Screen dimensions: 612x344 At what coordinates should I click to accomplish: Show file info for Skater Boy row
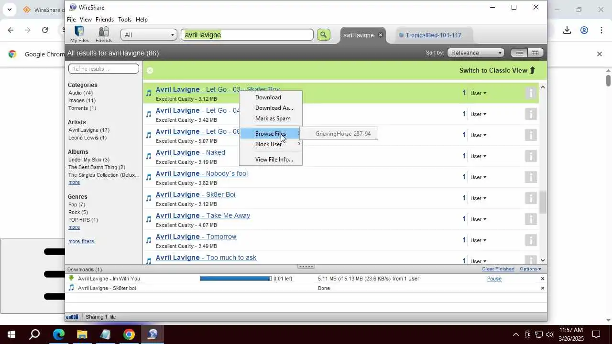coord(531,93)
